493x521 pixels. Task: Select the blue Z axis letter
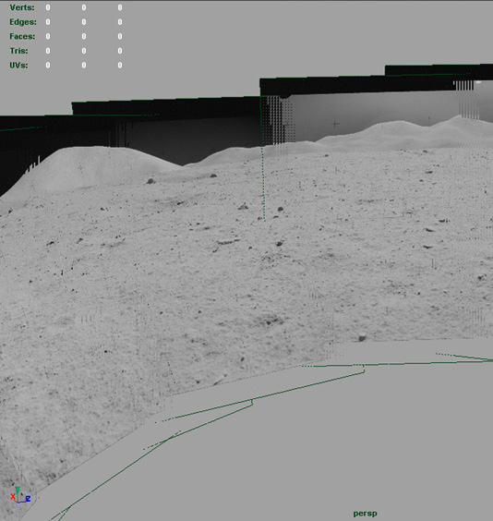coord(29,499)
